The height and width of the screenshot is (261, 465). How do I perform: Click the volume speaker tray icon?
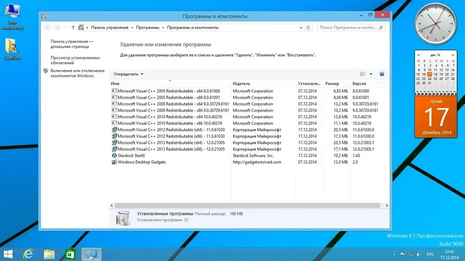(419, 255)
